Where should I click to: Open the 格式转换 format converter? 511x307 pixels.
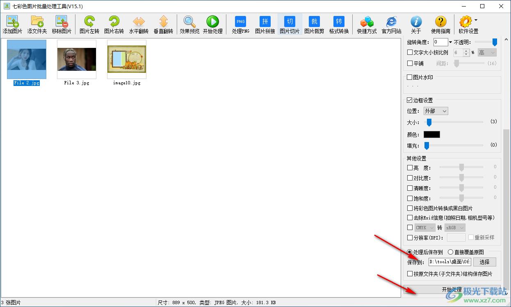click(339, 22)
